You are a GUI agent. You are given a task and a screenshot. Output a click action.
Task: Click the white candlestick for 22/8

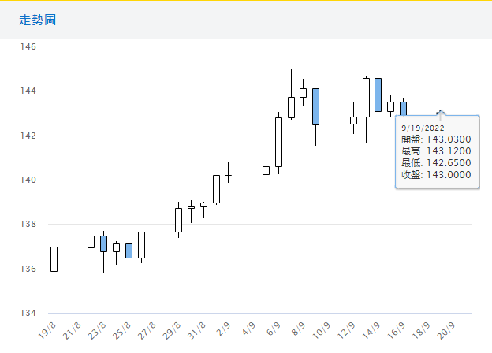tap(91, 242)
